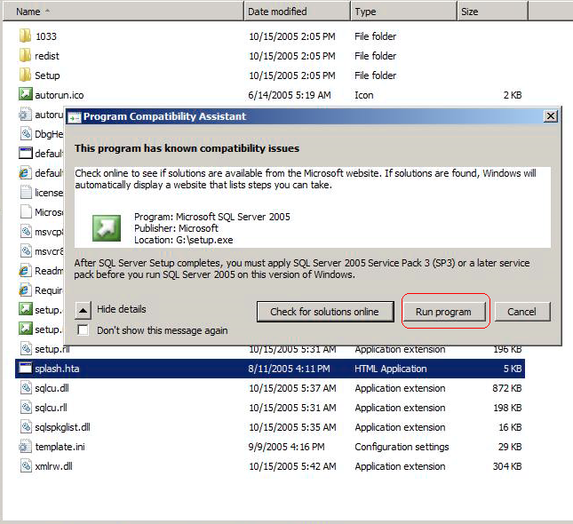The height and width of the screenshot is (524, 573).
Task: Open the Setup folder icon
Action: pyautogui.click(x=25, y=75)
